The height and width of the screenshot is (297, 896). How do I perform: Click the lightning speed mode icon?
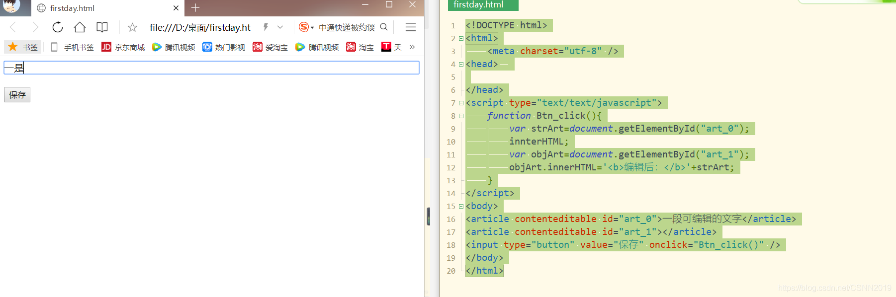pos(266,27)
